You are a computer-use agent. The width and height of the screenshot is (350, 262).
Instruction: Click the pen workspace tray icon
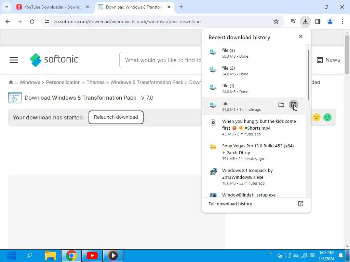(304, 256)
